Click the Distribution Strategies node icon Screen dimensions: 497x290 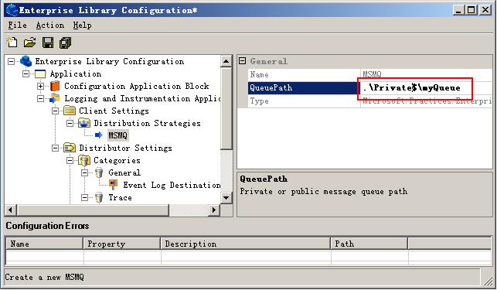pos(84,123)
